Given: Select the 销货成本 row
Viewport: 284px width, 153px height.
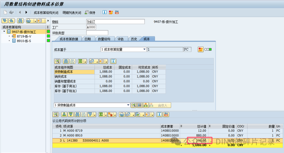Looking at the screenshot, I should click(110, 76).
